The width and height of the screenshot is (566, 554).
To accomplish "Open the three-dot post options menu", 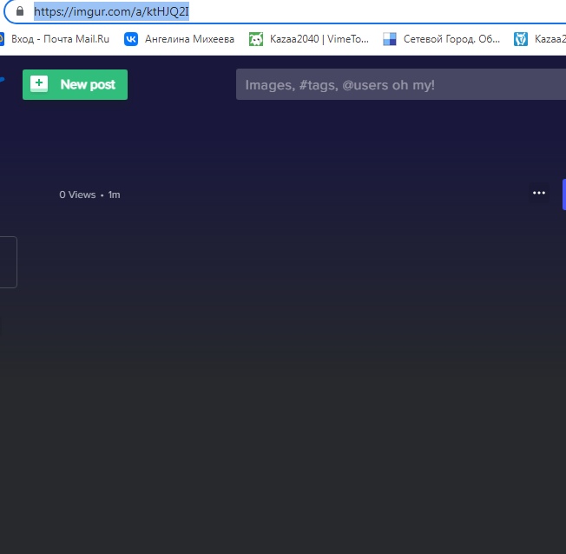I will pos(539,193).
